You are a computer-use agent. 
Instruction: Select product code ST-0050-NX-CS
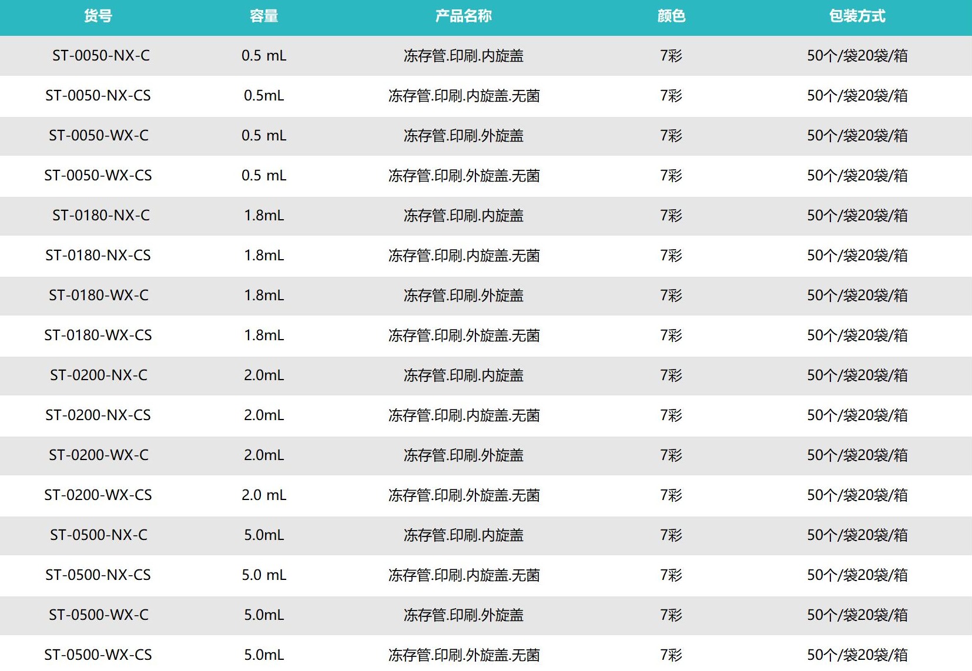(98, 96)
